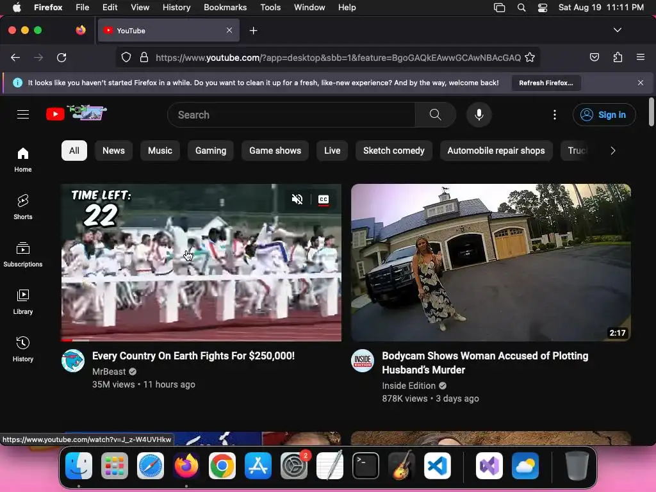Search with your voice microphone icon
The image size is (656, 492).
(x=479, y=115)
